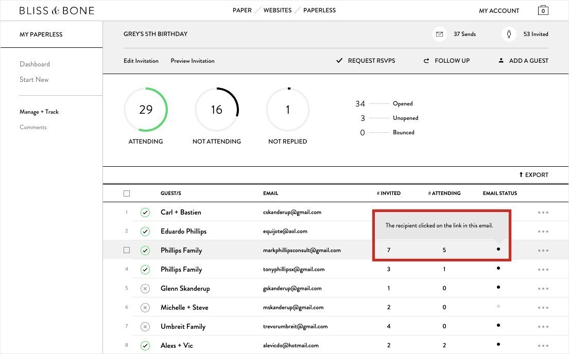569x354 pixels.
Task: Click the green attending checkmark for Carl + Bastien
Action: 145,213
